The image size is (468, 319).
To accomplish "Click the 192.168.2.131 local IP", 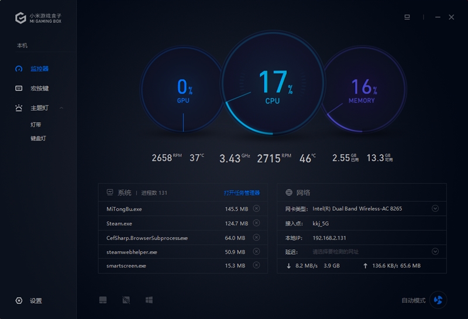I will click(329, 238).
